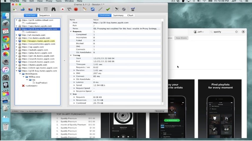Viewport: 252px width, 141px height.
Task: Select the buyProduct request item
Action: tap(42, 83)
